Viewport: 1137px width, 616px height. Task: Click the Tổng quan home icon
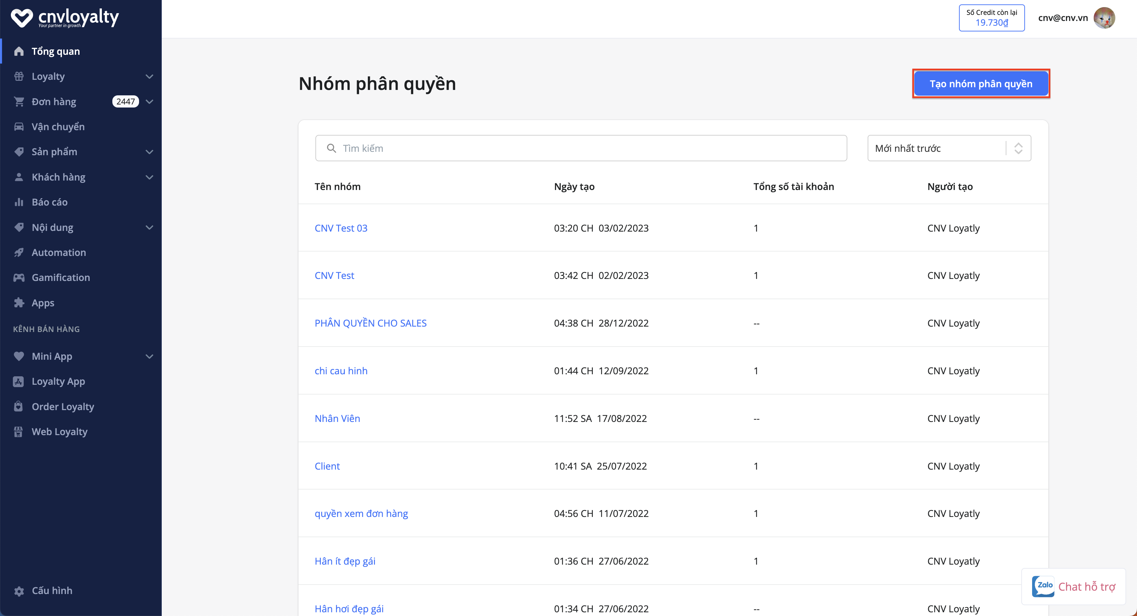(19, 51)
